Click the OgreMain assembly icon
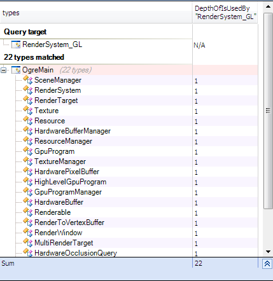This screenshot has height=281, width=273. 16,70
